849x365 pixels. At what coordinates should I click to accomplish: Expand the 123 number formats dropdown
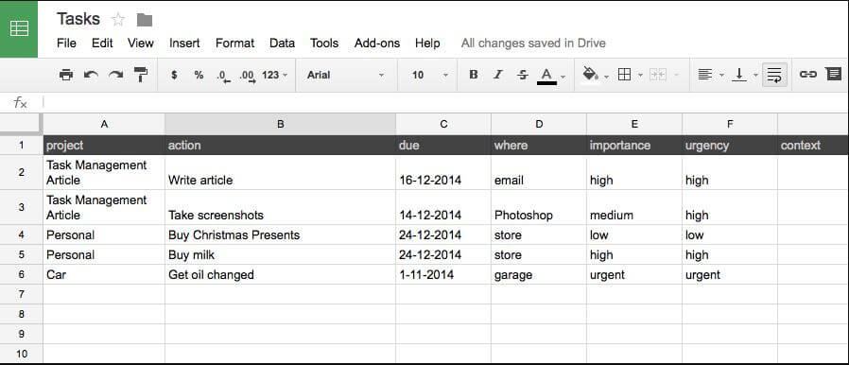click(275, 75)
